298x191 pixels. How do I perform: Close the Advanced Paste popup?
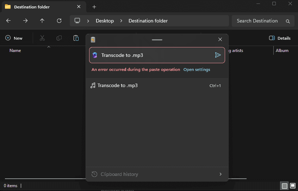tap(220, 39)
